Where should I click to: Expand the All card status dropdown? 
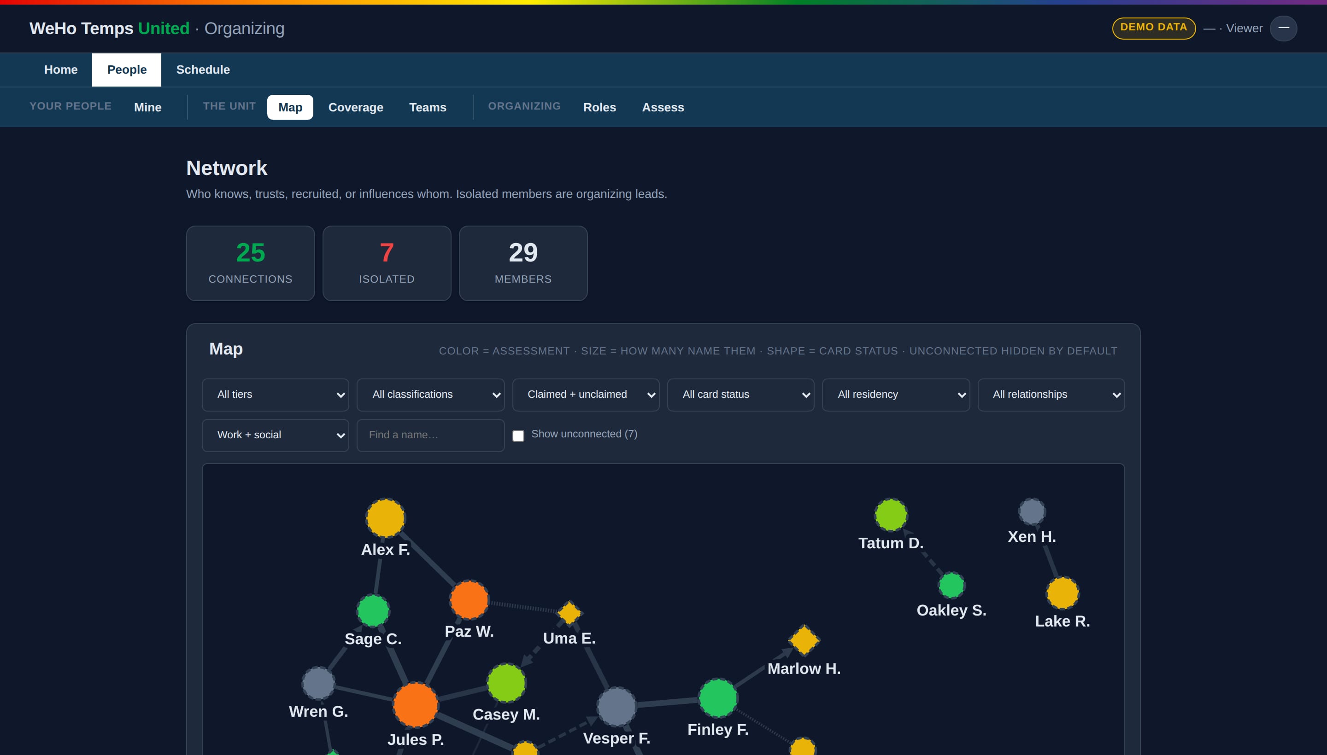[740, 395]
